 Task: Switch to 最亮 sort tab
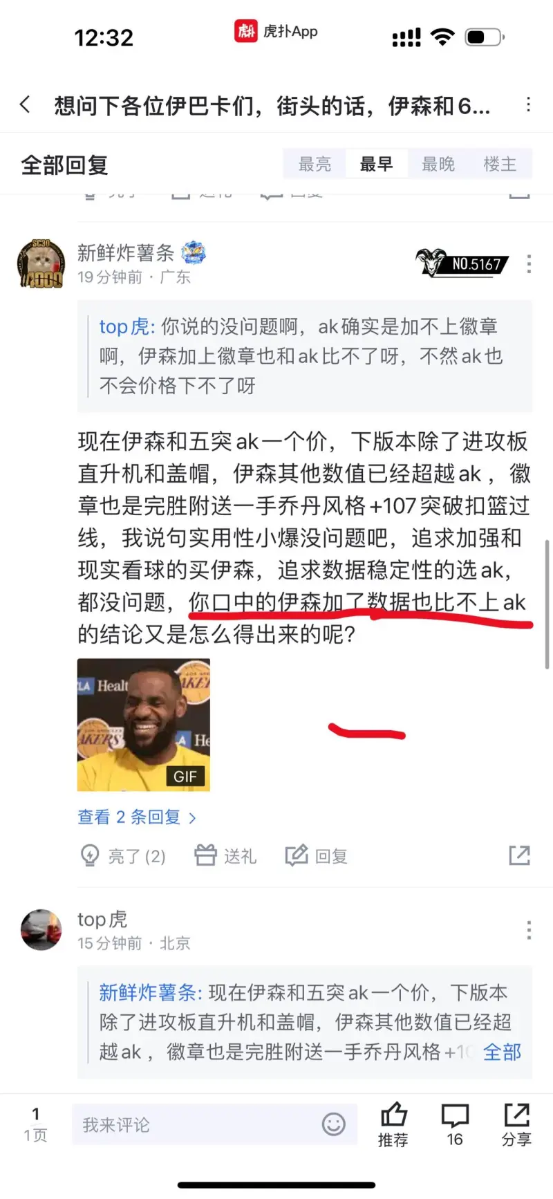click(x=315, y=164)
